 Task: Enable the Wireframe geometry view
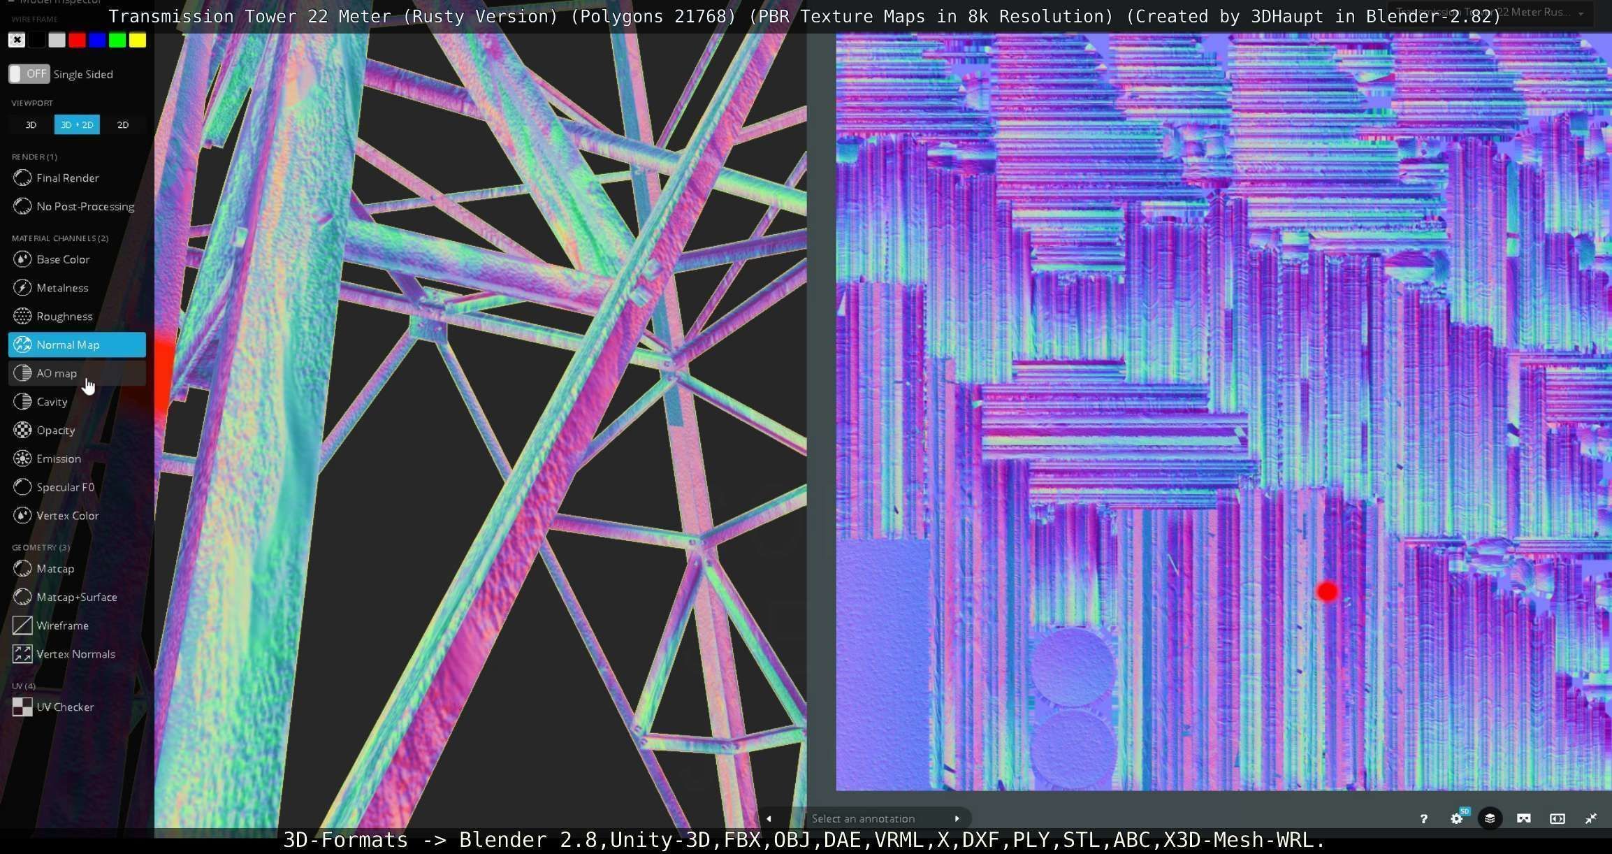77,626
